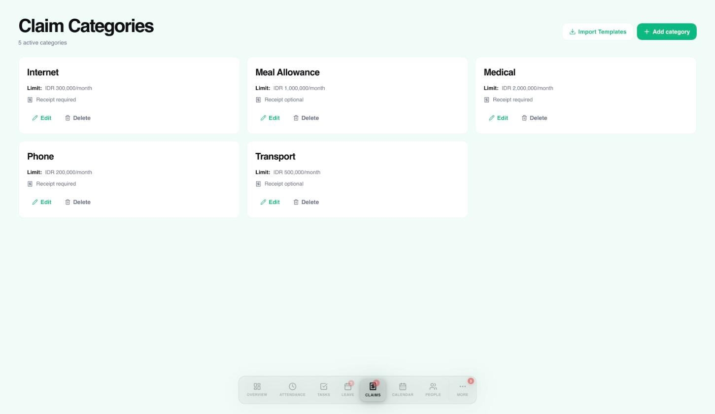Viewport: 715px width, 414px height.
Task: Click the receipt icon on the Transport card
Action: (258, 184)
